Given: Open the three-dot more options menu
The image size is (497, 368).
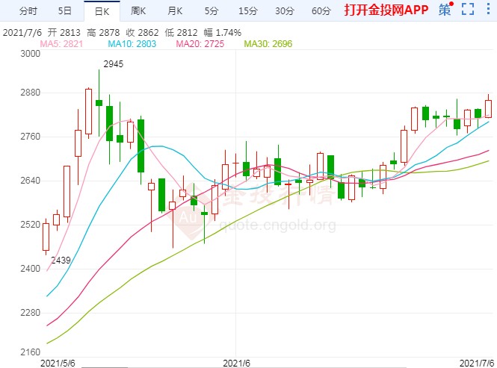Looking at the screenshot, I should [x=488, y=9].
